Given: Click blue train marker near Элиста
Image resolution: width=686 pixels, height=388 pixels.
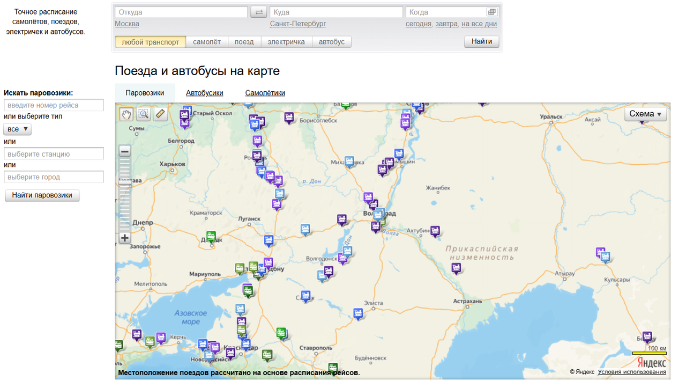Looking at the screenshot, I should [x=358, y=314].
